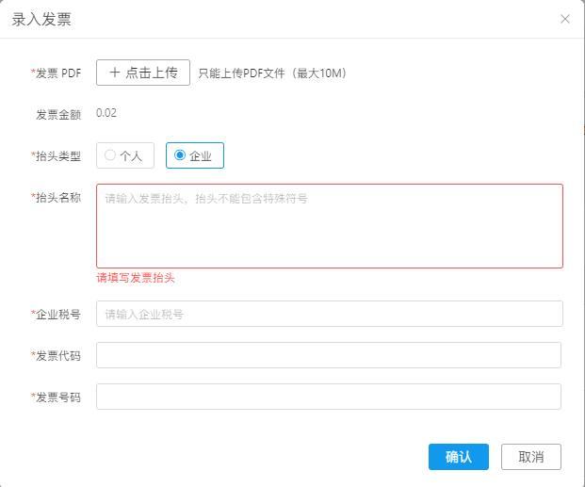Select the 个人 radio option
The height and width of the screenshot is (487, 585).
124,155
